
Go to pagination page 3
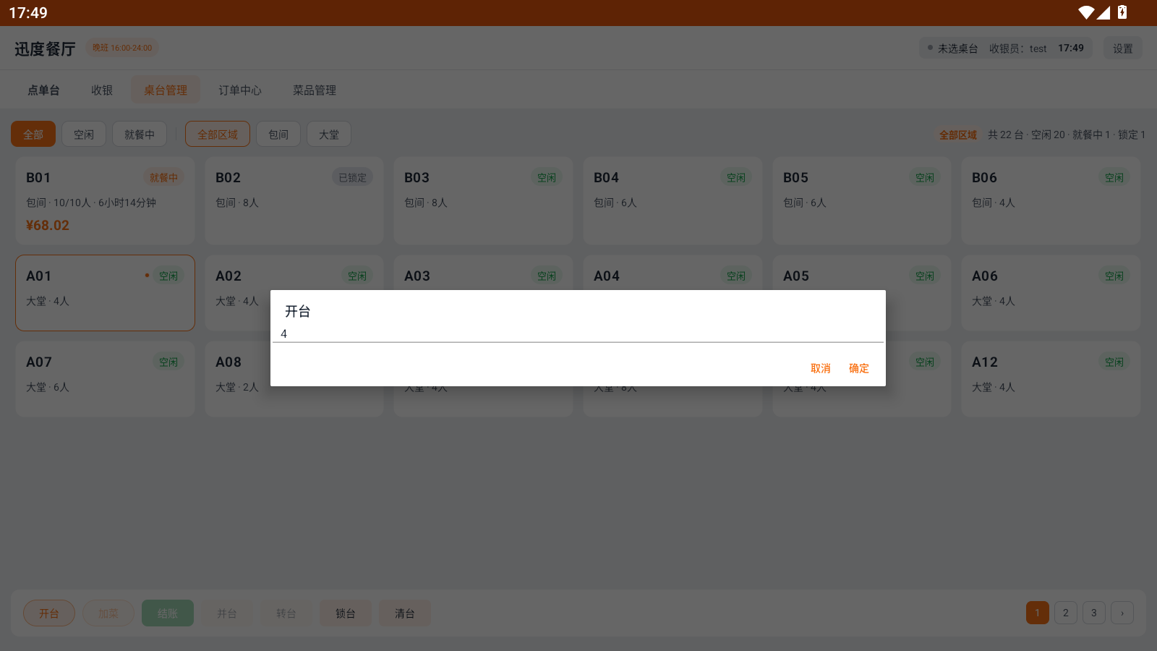pyautogui.click(x=1094, y=613)
